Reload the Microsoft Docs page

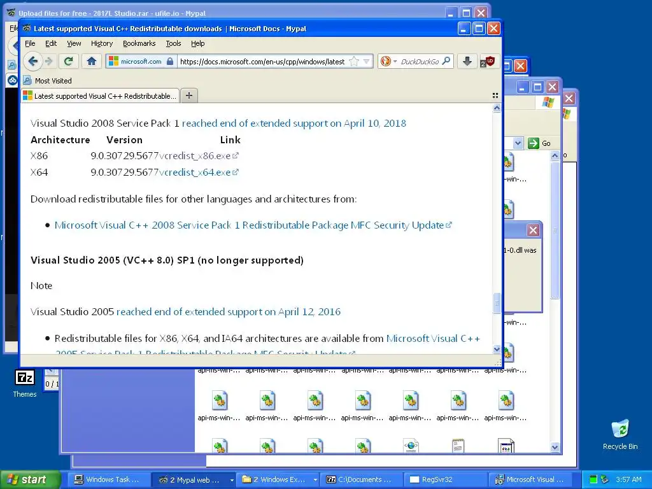[69, 62]
